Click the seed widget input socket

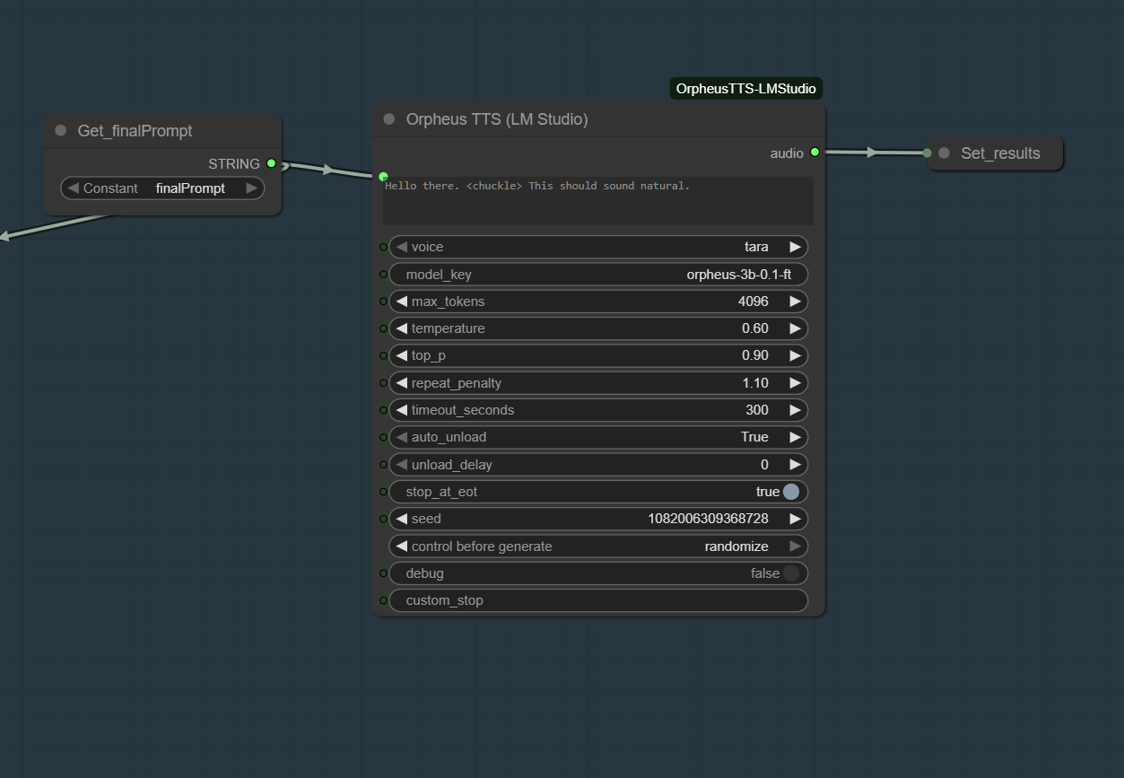[383, 519]
